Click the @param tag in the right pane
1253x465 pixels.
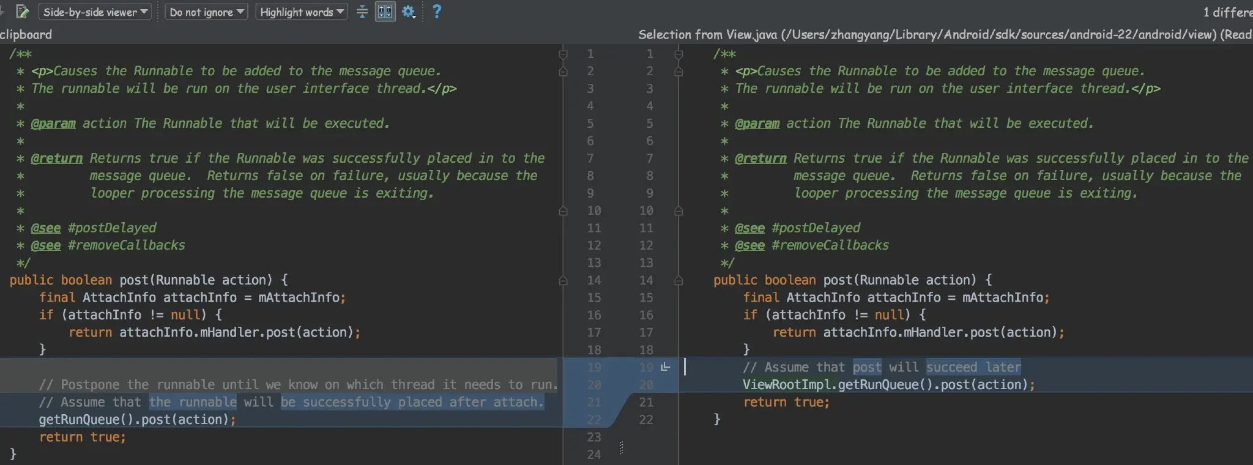click(x=757, y=124)
